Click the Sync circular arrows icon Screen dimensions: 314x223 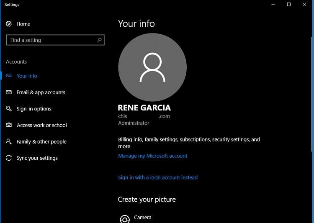[x=9, y=158]
